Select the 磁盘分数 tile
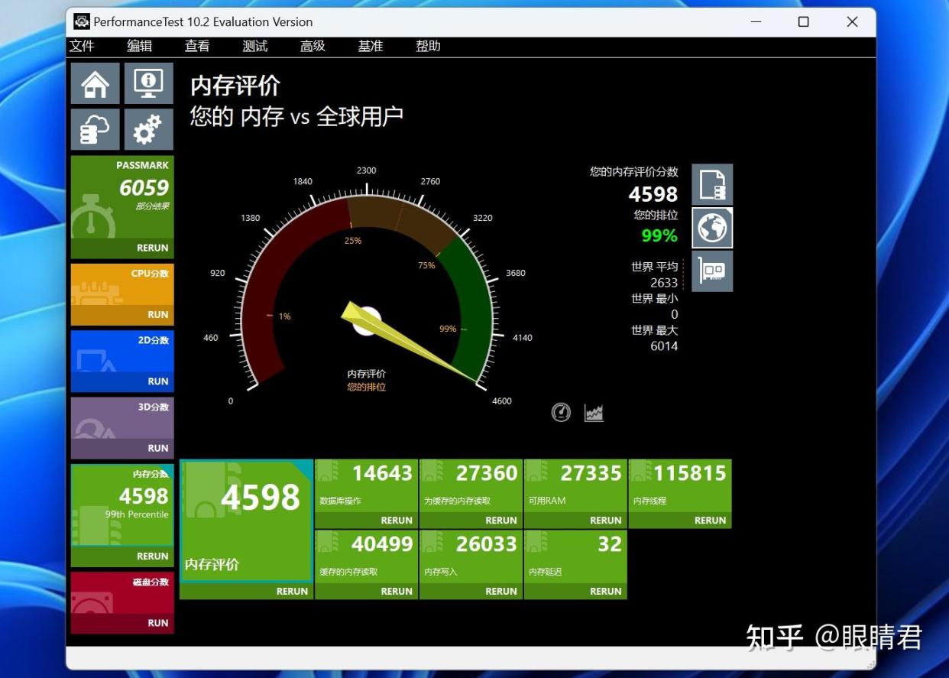 [122, 592]
